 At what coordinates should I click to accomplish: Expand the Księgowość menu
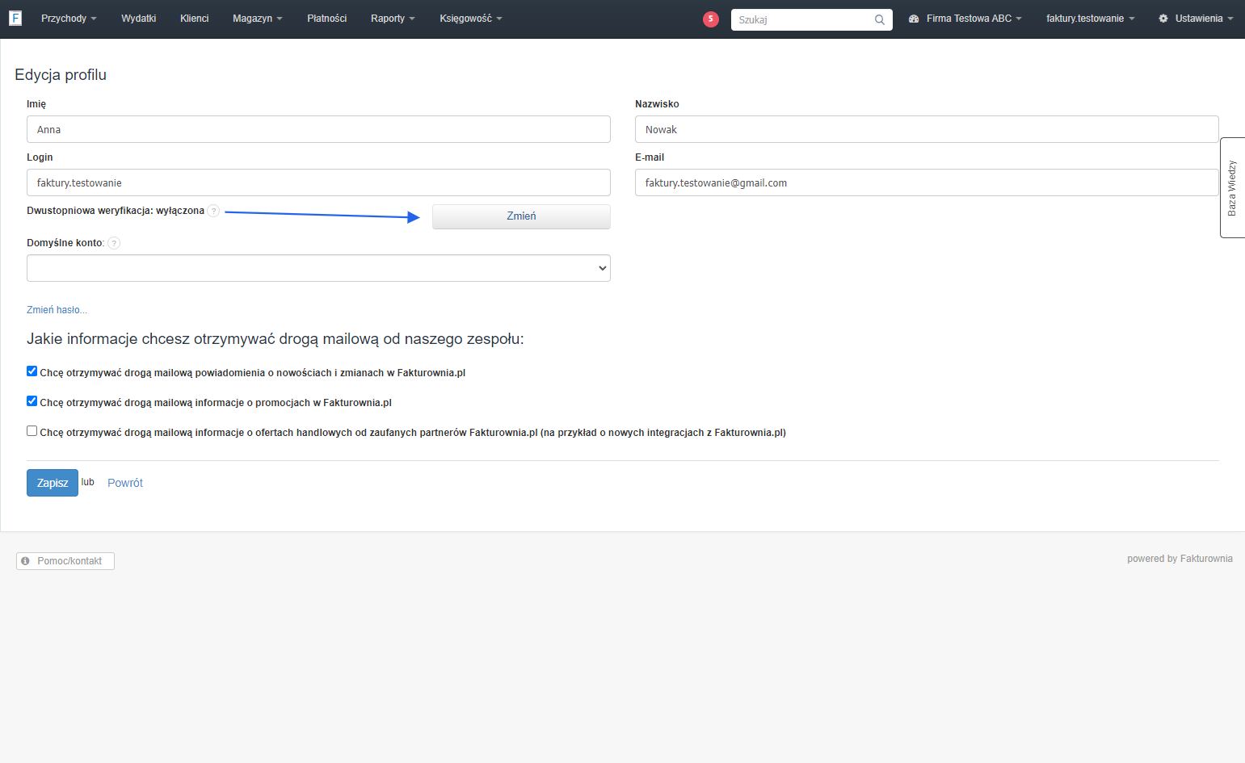[471, 19]
